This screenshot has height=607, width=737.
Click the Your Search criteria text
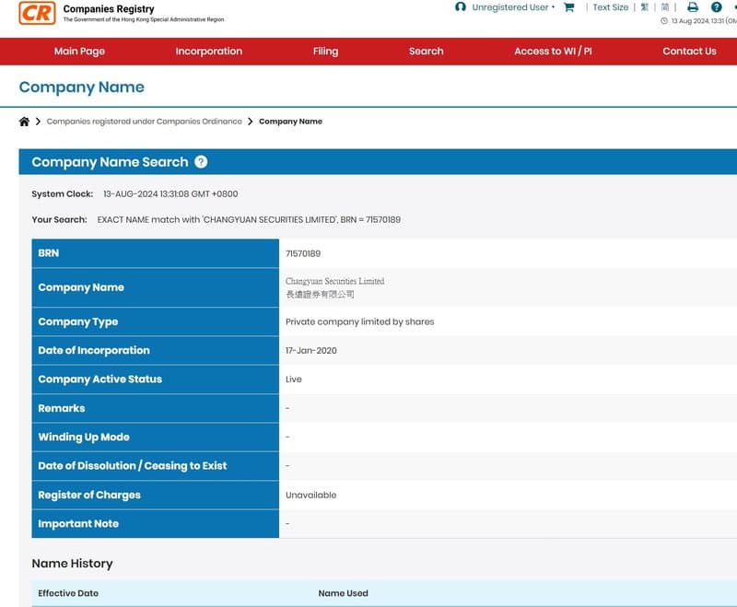click(249, 220)
